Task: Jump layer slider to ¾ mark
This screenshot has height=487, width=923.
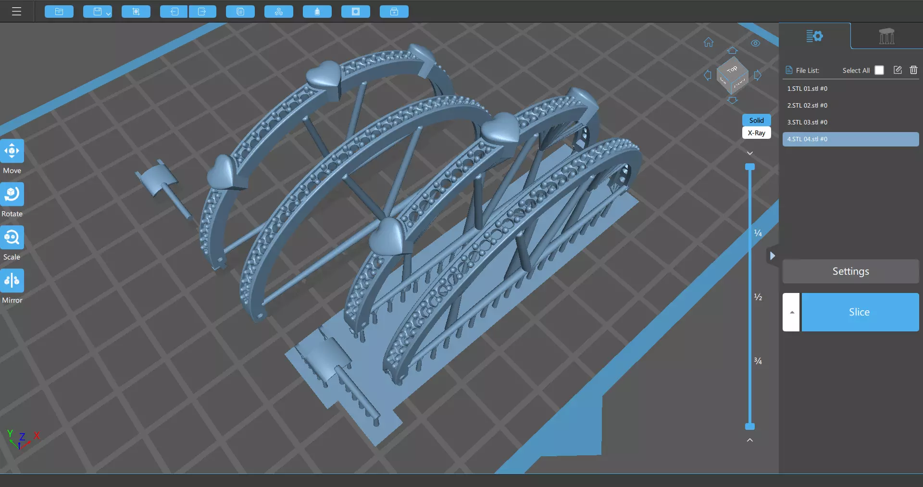Action: click(x=758, y=361)
